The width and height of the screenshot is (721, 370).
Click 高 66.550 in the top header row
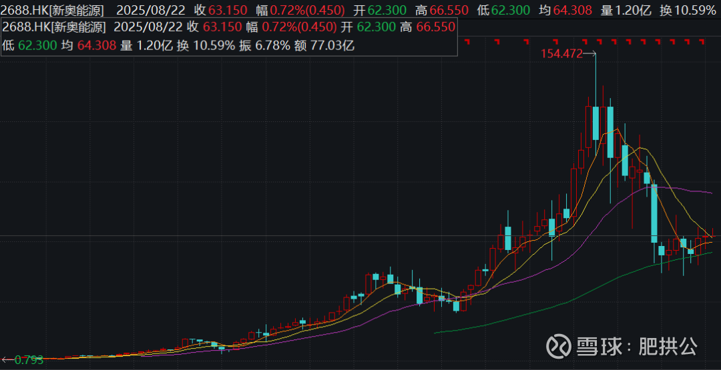[x=443, y=9]
